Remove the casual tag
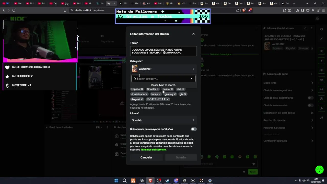Image resolution: width=327 pixels, height=184 pixels. pyautogui.click(x=172, y=89)
